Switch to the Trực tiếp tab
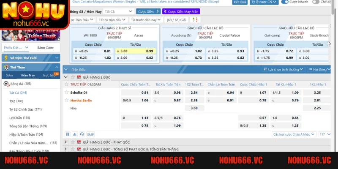 click(x=49, y=75)
